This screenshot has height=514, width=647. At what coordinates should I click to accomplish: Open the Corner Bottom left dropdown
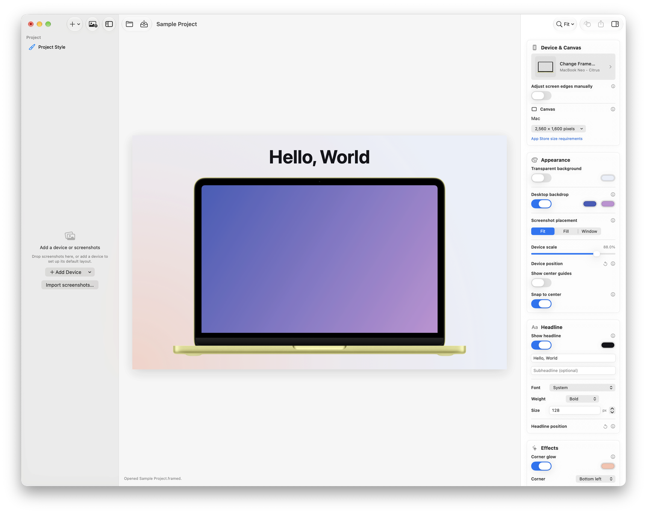(x=595, y=479)
